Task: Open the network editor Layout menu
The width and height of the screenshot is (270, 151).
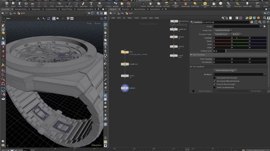Action: pos(144,18)
